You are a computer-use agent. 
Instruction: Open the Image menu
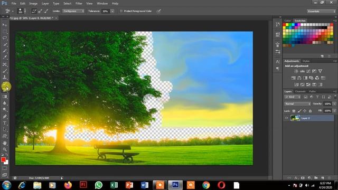[x=33, y=4]
